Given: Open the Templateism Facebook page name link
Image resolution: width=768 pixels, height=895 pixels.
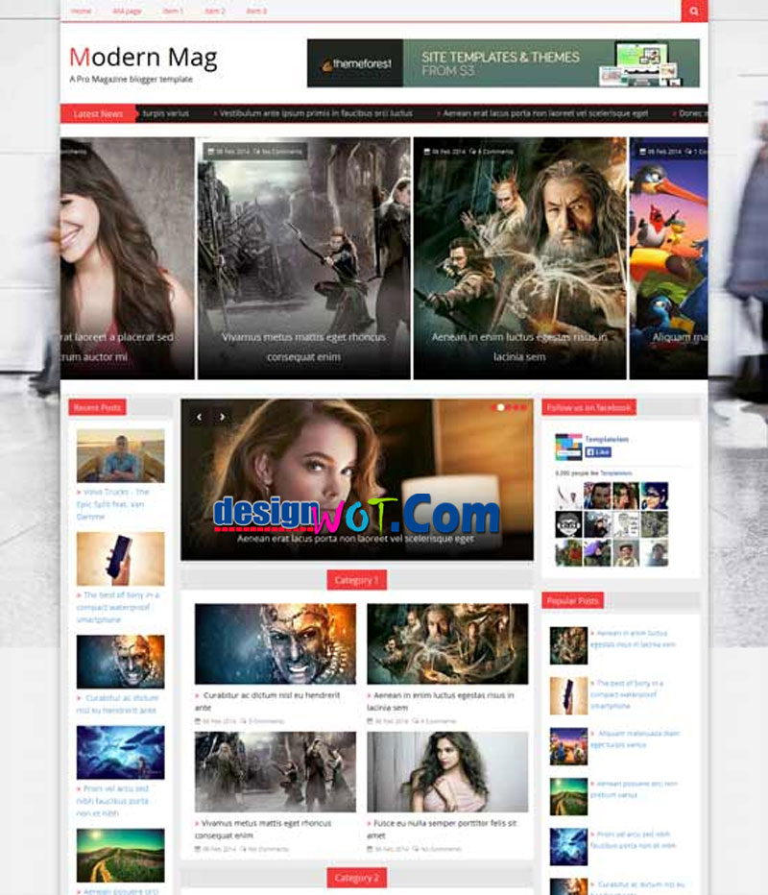Looking at the screenshot, I should tap(607, 439).
